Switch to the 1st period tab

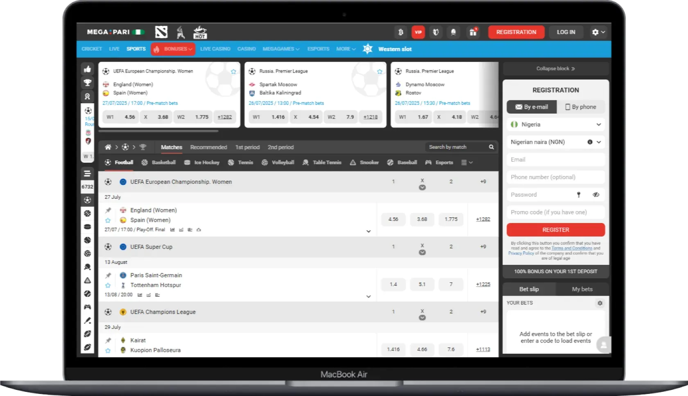click(x=247, y=147)
